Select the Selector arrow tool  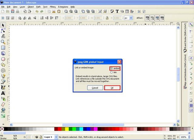click(3, 25)
